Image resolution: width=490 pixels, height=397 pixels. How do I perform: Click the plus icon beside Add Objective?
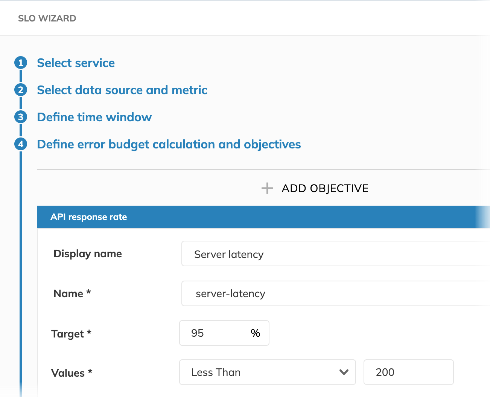click(267, 188)
